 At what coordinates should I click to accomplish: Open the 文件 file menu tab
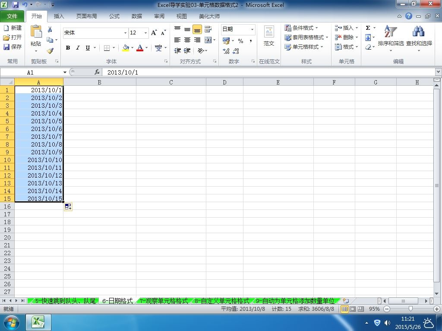click(x=12, y=16)
